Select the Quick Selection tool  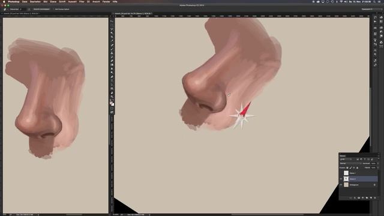[x=112, y=33]
